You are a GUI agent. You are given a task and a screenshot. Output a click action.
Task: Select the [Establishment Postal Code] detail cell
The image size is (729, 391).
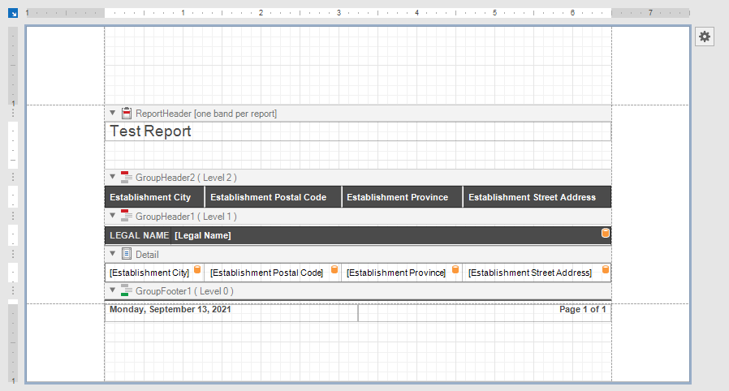pyautogui.click(x=273, y=273)
